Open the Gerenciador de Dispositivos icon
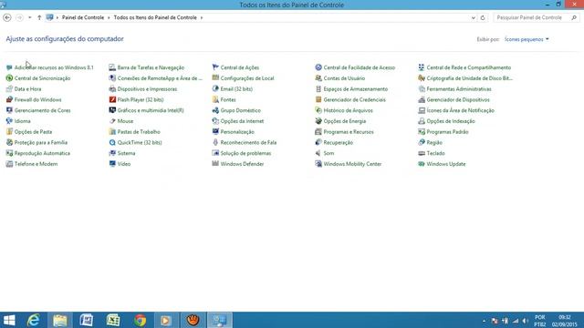584x328 pixels. point(422,99)
